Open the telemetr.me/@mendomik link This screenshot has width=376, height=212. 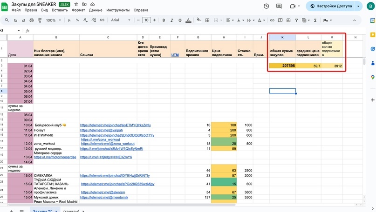[x=104, y=198]
